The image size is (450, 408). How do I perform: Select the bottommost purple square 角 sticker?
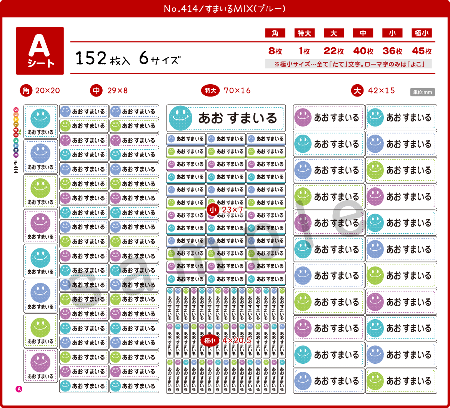click(40, 366)
